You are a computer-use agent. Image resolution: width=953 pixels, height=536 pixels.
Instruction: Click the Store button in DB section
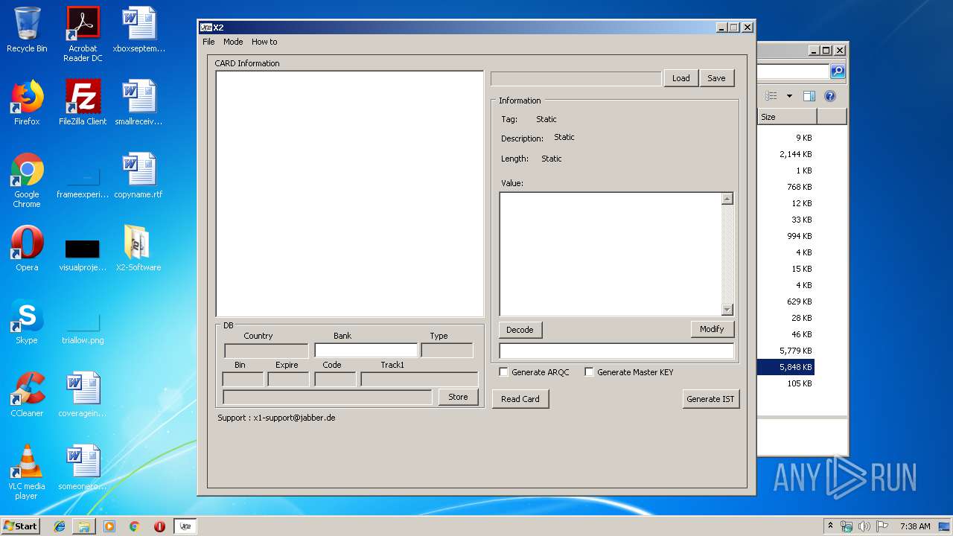[x=458, y=397]
